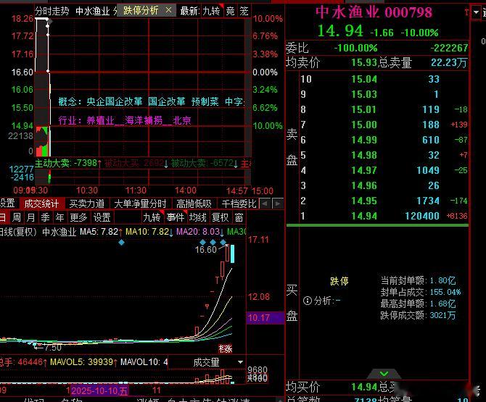Open the 更多 periods menu
The width and height of the screenshot is (486, 402).
tap(78, 217)
